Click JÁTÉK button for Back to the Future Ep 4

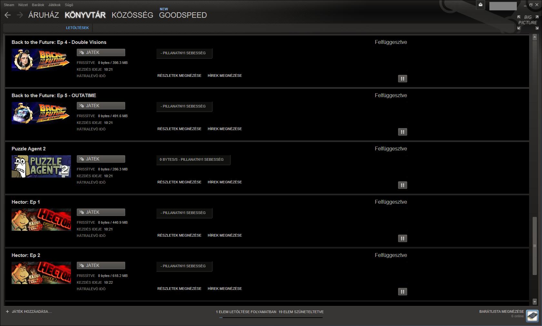click(x=101, y=53)
